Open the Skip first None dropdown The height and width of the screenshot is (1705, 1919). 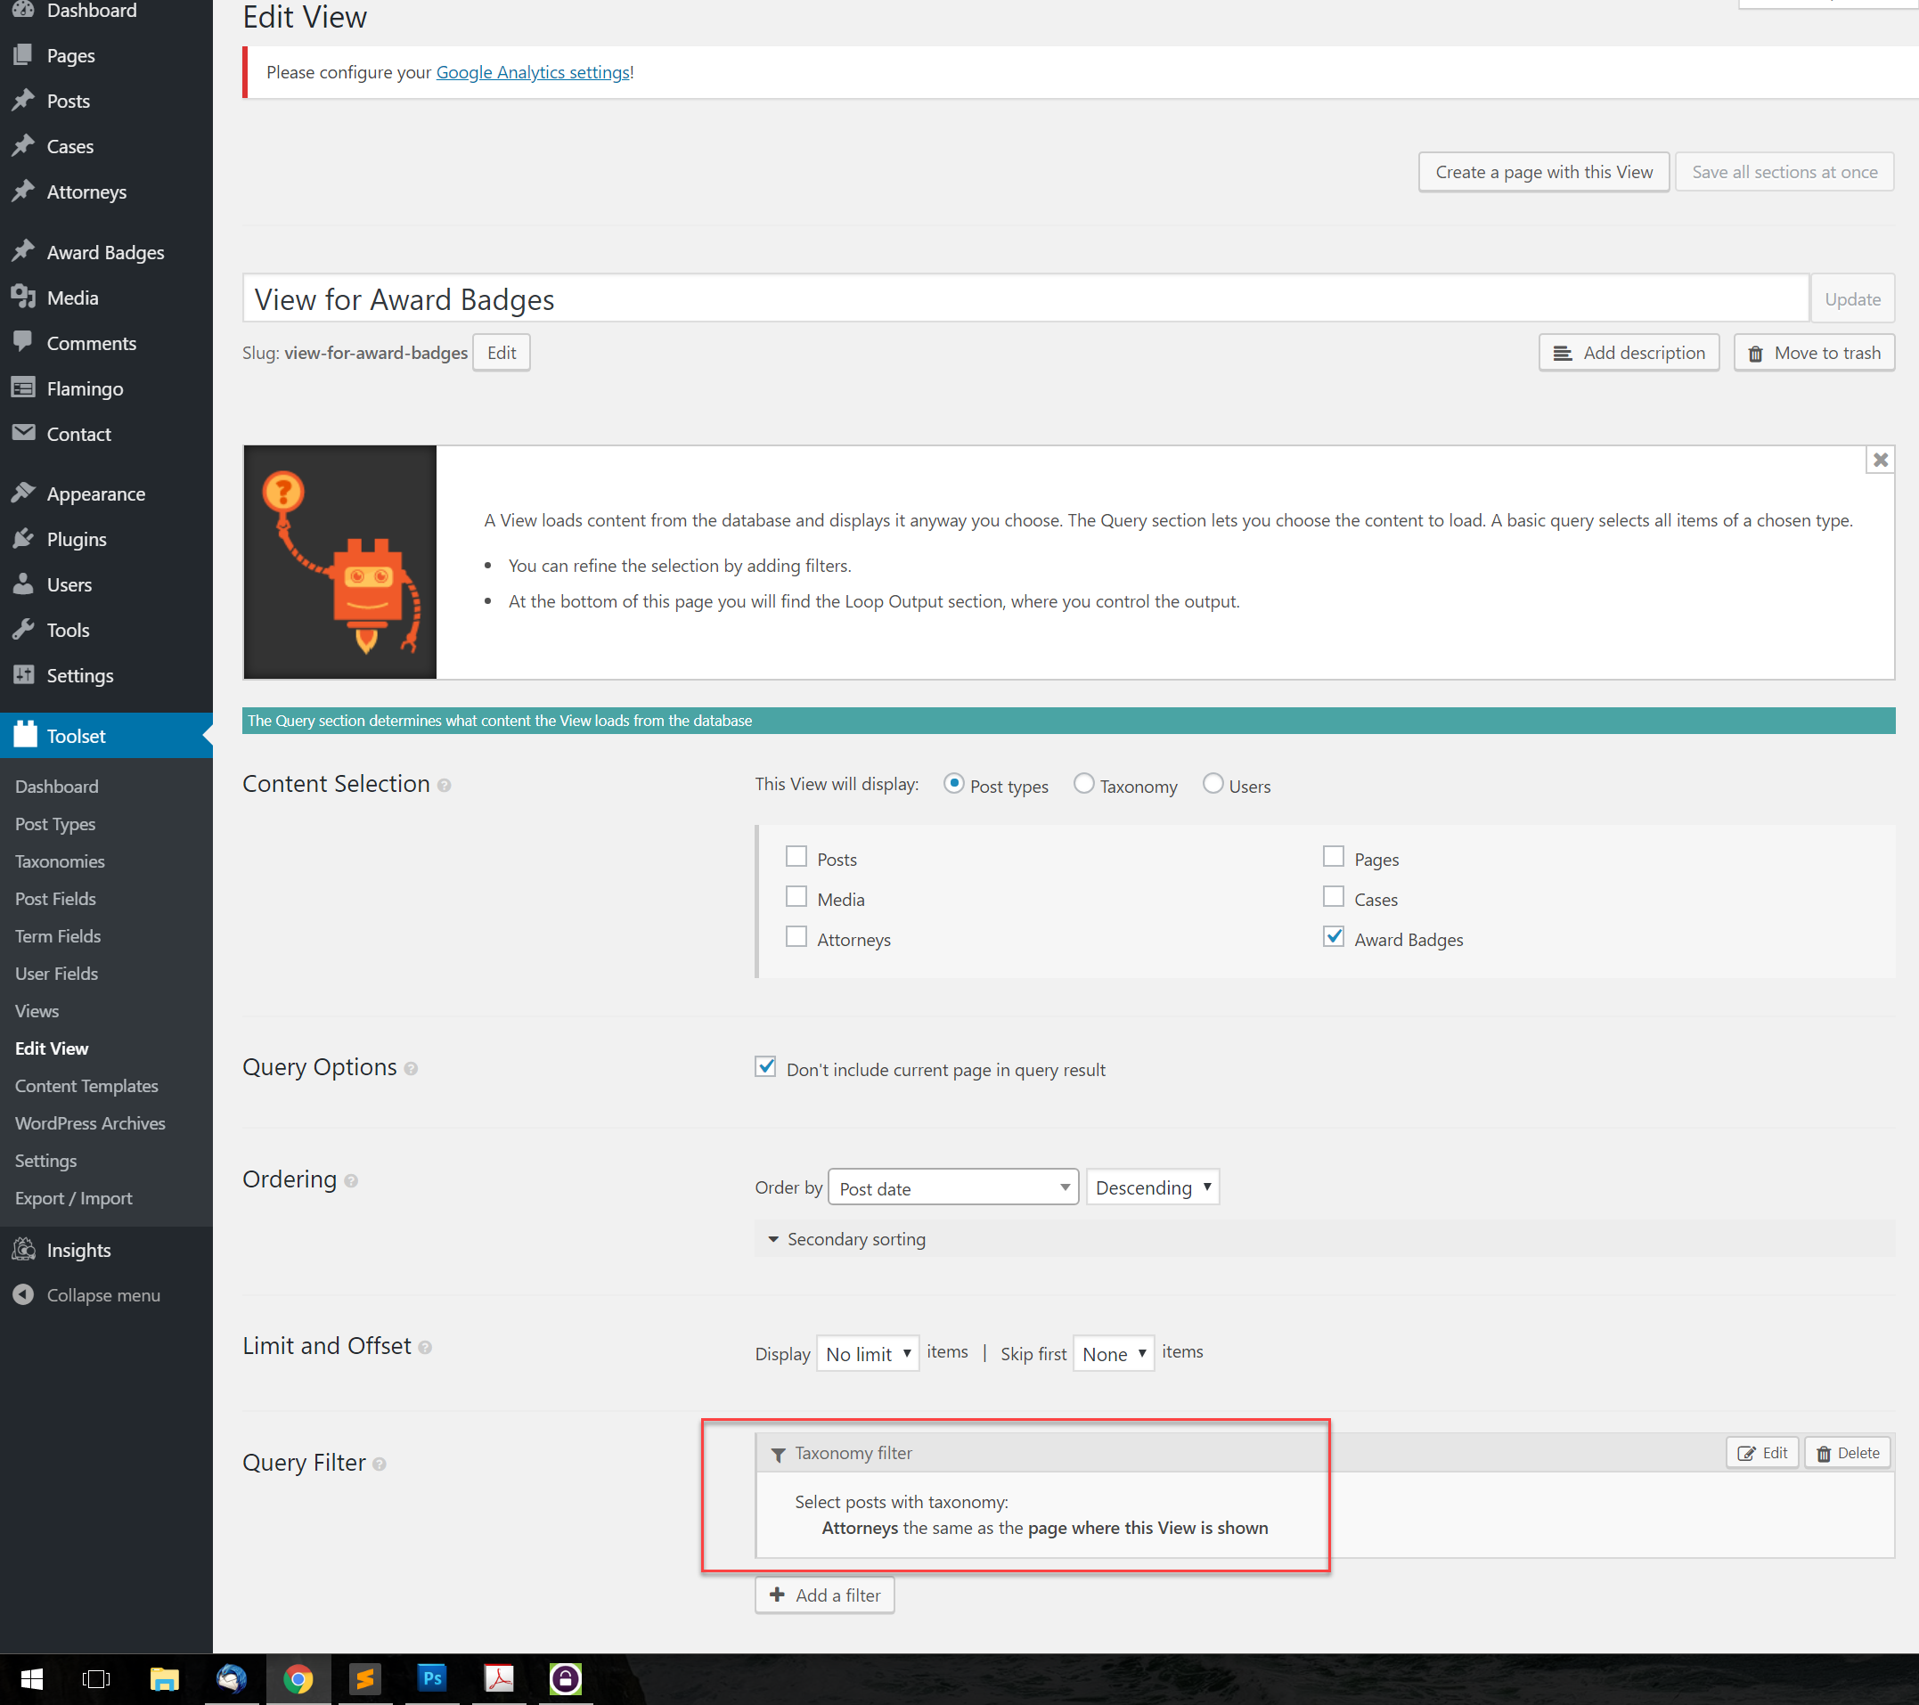(1114, 1354)
